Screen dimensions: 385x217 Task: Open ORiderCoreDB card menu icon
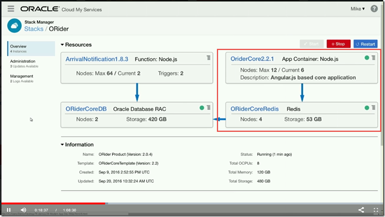click(x=208, y=108)
